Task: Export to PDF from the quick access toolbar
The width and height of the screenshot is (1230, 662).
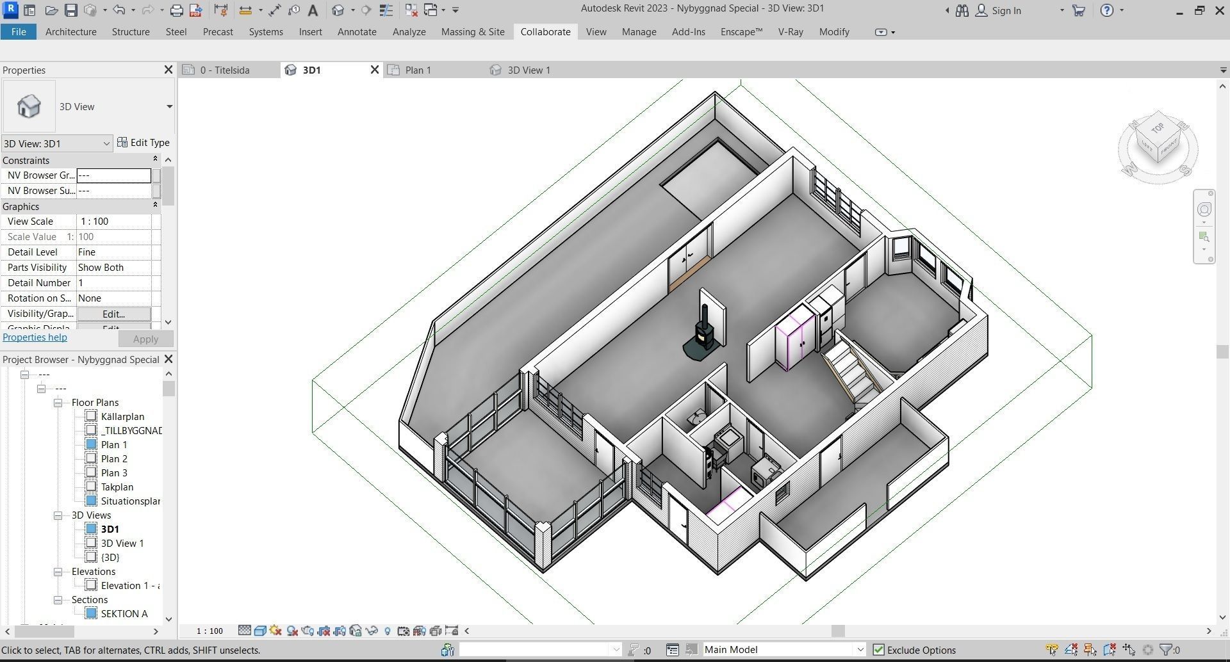Action: (x=196, y=10)
